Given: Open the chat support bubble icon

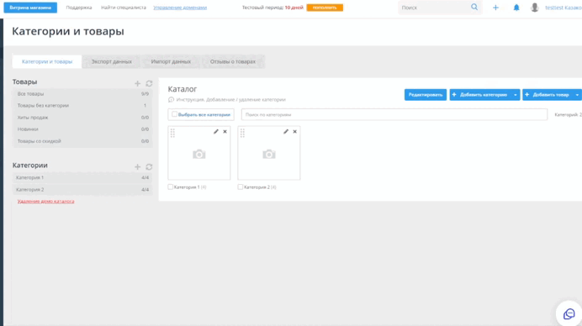Looking at the screenshot, I should (x=569, y=313).
